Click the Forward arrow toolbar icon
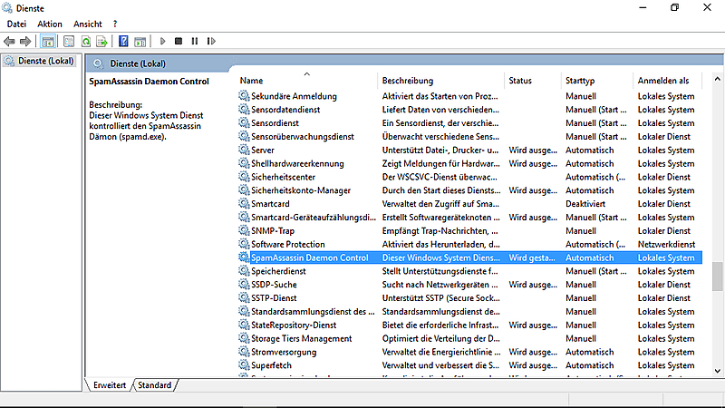 (x=25, y=42)
